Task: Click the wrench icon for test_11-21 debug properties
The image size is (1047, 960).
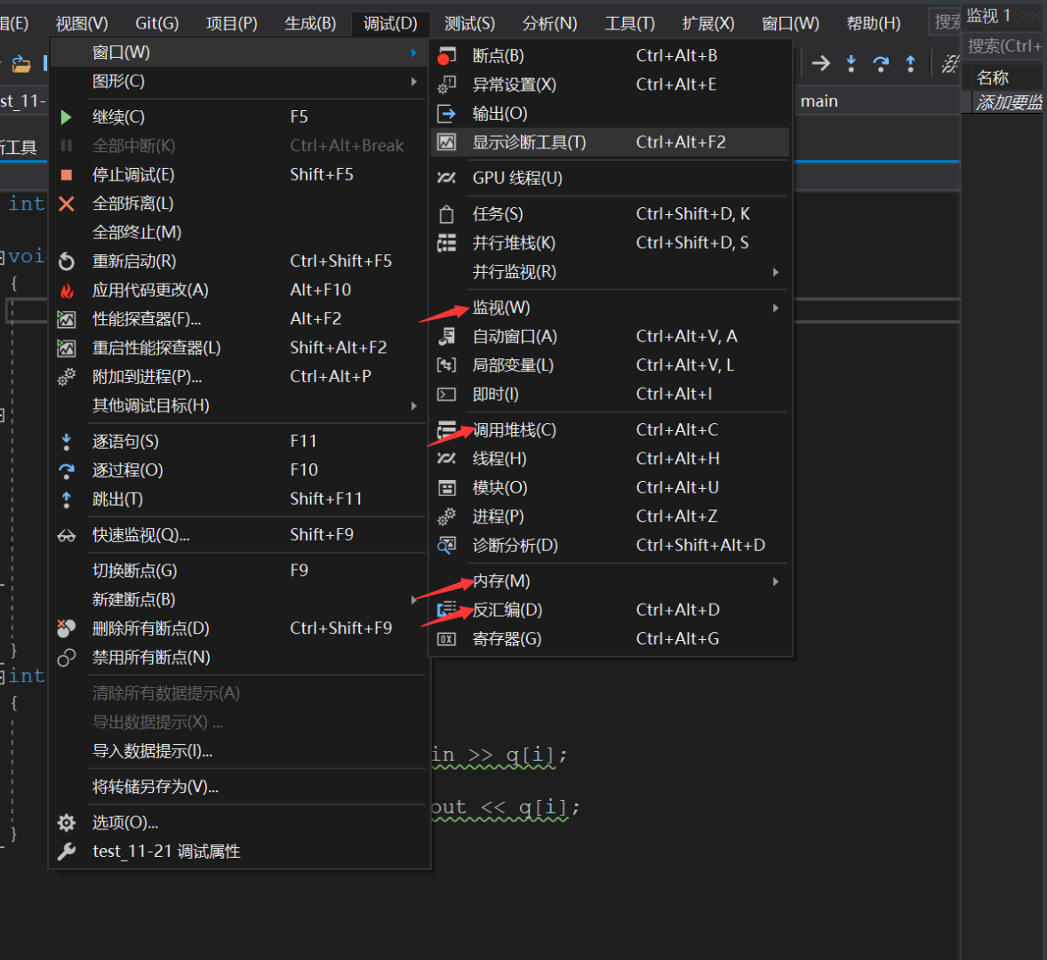Action: 66,852
